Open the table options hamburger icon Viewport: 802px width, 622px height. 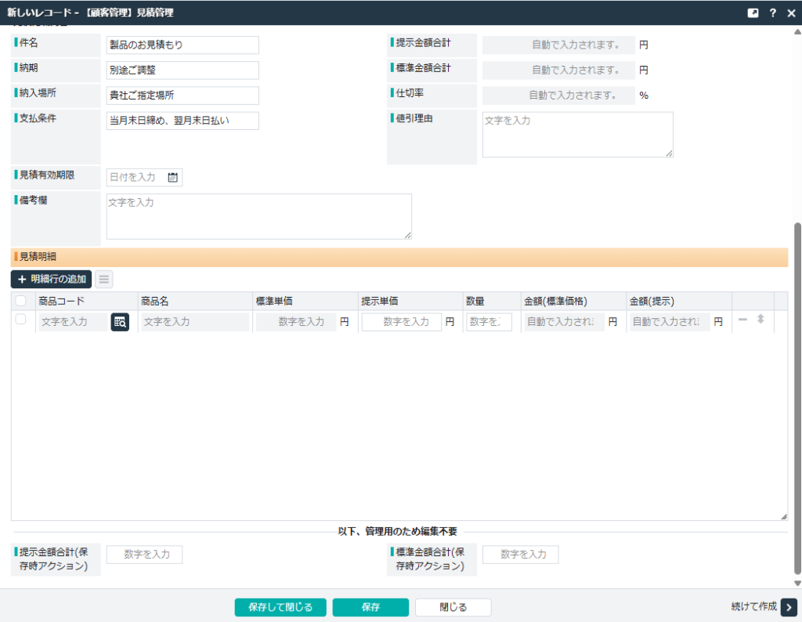[103, 279]
